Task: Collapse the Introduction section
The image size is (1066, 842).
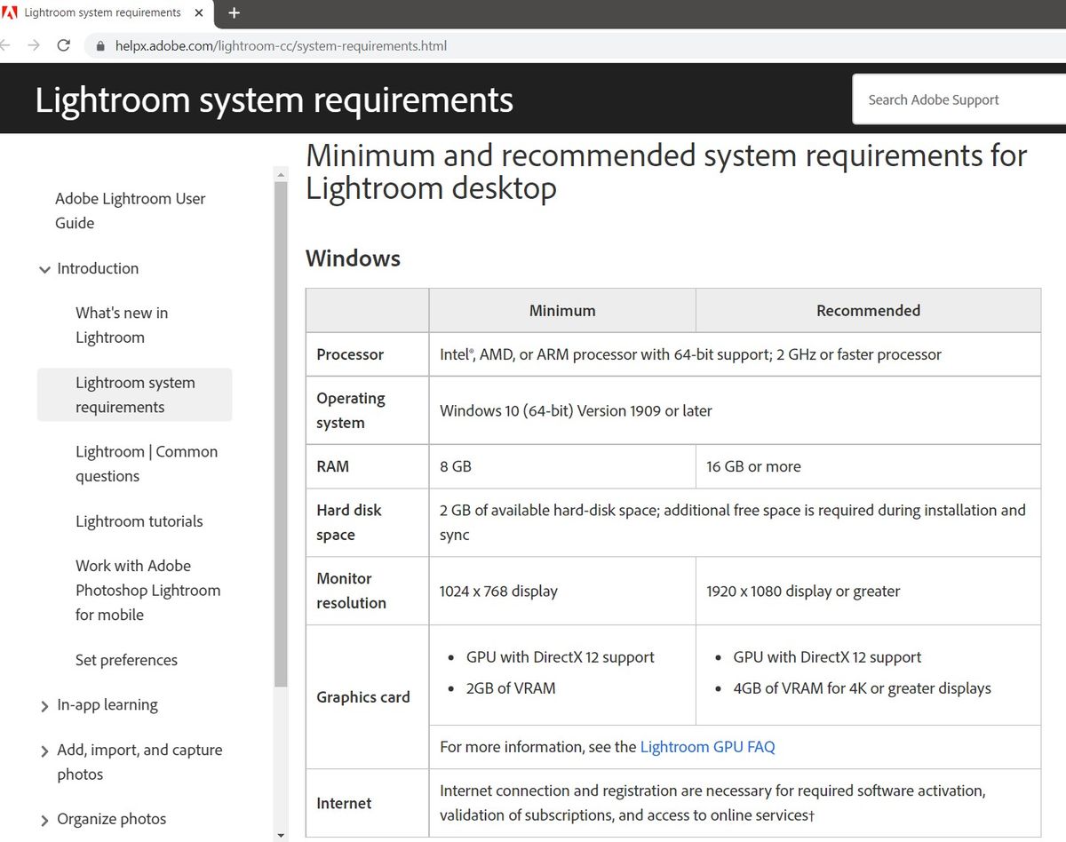Action: (x=44, y=269)
